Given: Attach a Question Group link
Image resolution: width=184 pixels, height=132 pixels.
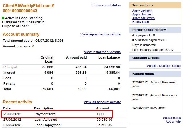Looking at the screenshot, I should (164, 66).
